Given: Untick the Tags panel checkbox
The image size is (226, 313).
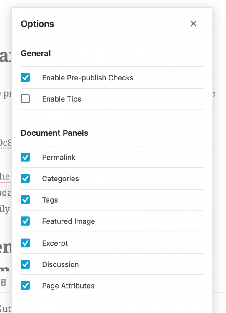Looking at the screenshot, I should click(25, 200).
